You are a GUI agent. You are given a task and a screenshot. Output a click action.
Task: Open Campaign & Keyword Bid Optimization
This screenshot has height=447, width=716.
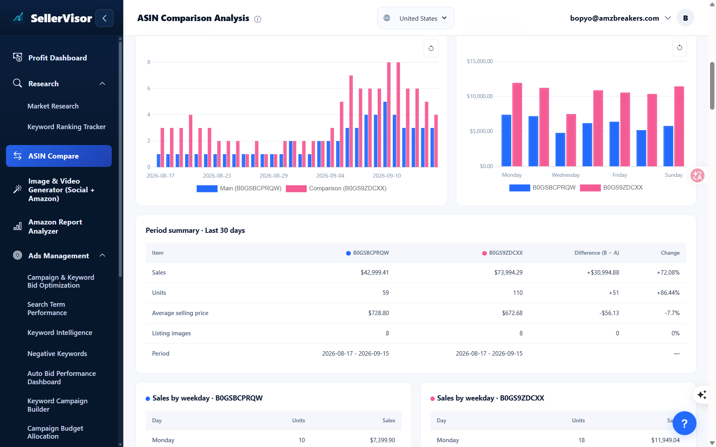click(x=61, y=281)
